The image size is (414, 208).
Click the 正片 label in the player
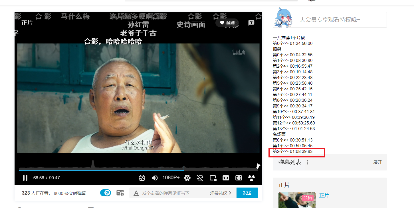[x=27, y=23]
